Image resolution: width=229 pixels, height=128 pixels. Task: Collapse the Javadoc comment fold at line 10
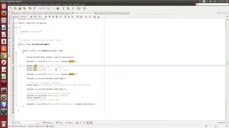click(16, 27)
